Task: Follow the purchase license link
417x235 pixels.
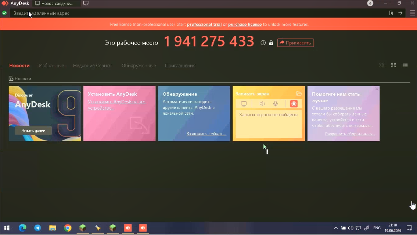Action: coord(245,25)
